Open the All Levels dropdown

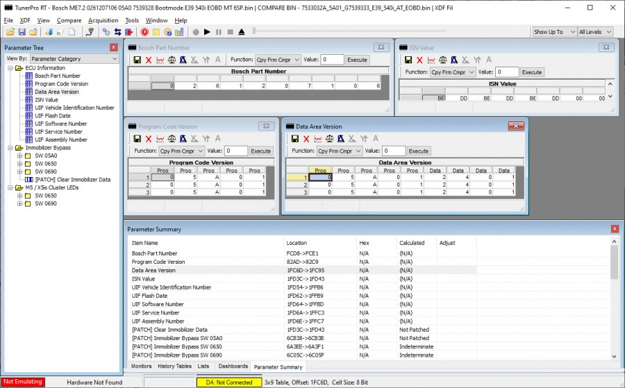[595, 32]
